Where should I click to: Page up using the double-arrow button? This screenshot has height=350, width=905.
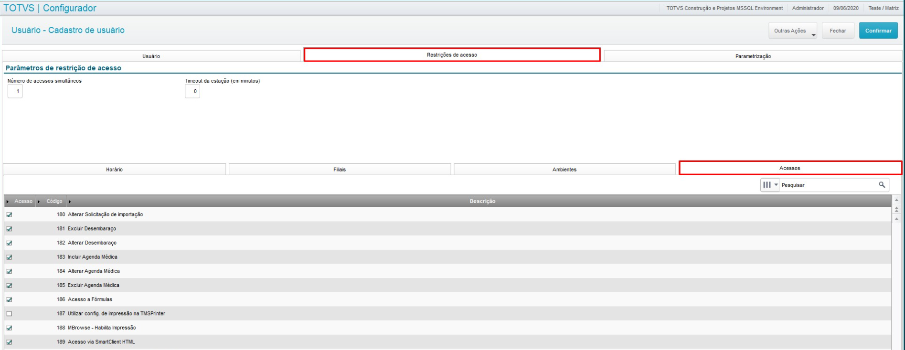pos(896,209)
